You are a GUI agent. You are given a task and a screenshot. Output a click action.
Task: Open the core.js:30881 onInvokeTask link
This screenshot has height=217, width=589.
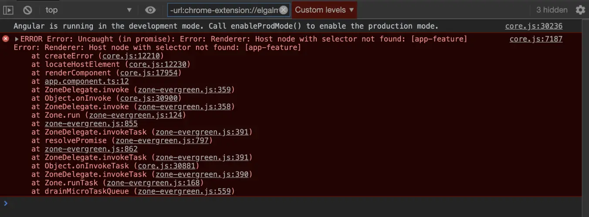[x=167, y=166]
